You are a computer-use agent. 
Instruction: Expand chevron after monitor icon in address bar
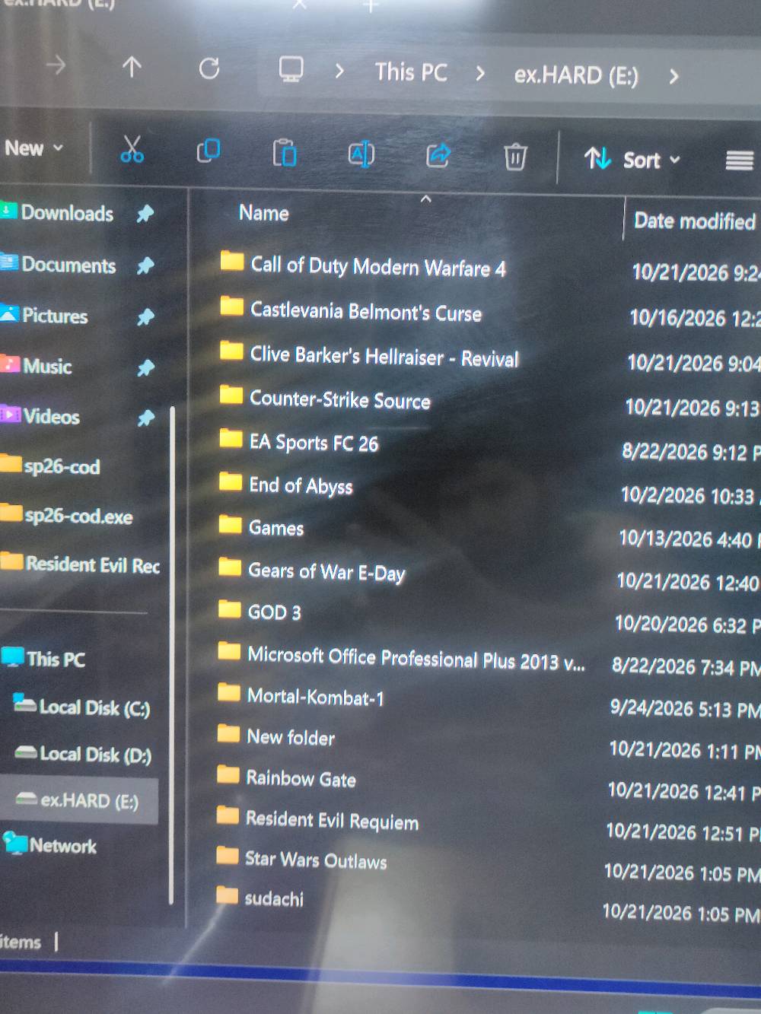click(x=339, y=72)
